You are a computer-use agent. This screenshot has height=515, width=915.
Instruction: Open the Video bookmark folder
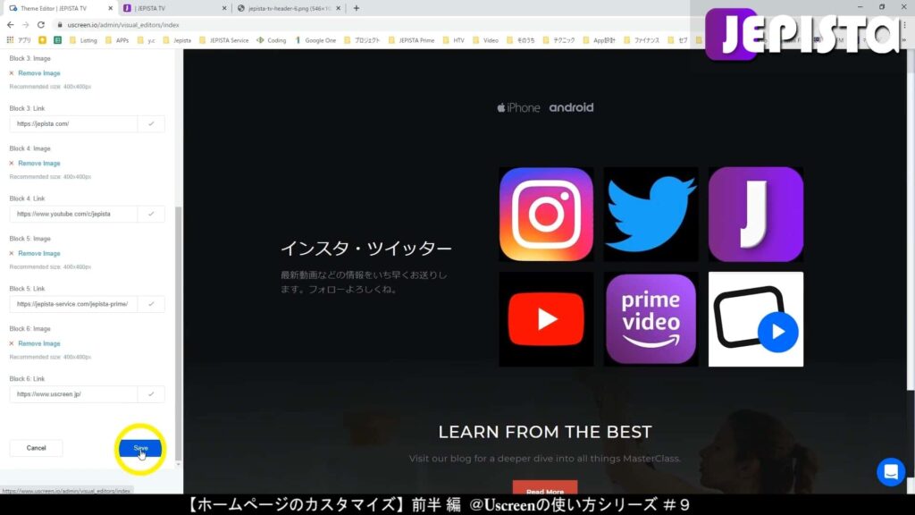[485, 40]
